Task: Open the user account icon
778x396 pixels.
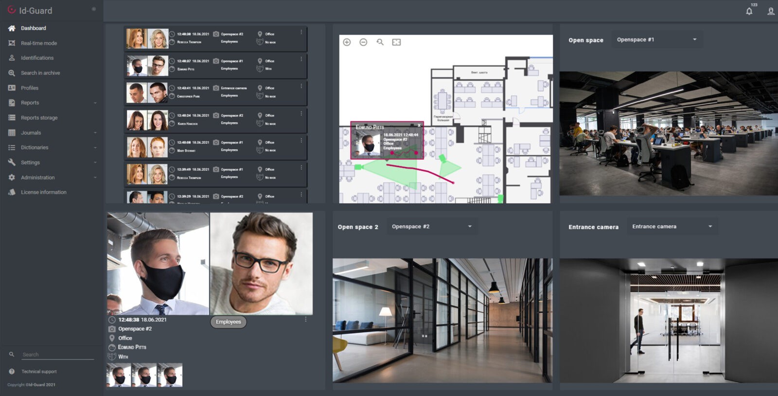Action: 771,11
